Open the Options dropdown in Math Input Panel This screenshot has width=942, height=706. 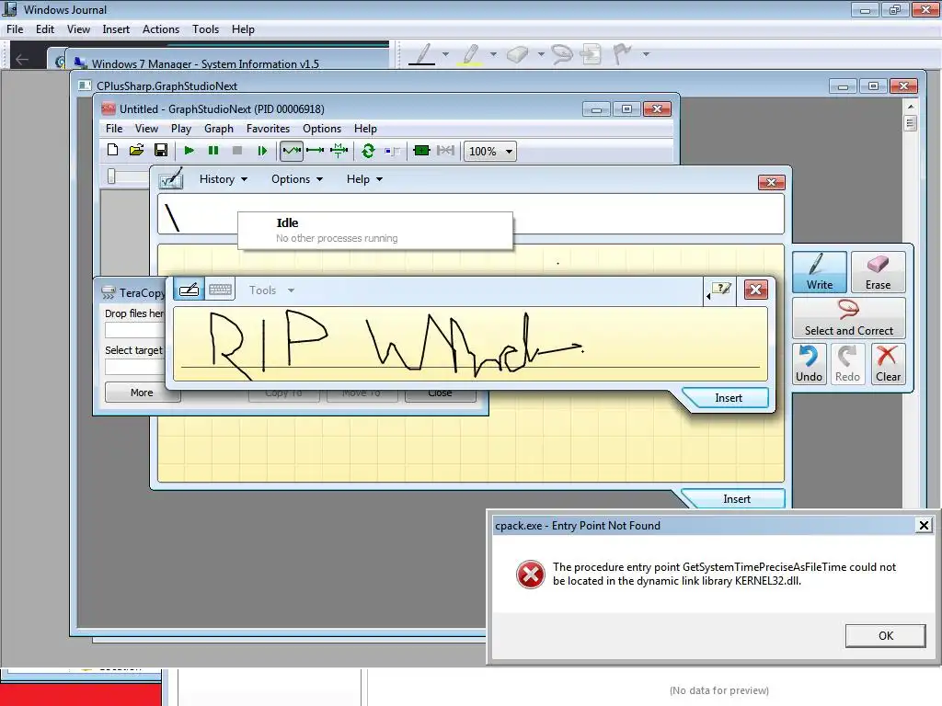coord(297,179)
